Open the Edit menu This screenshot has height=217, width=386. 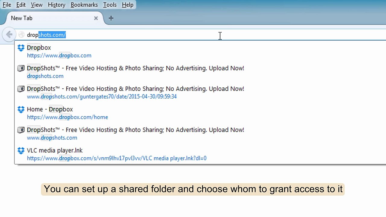click(x=21, y=5)
